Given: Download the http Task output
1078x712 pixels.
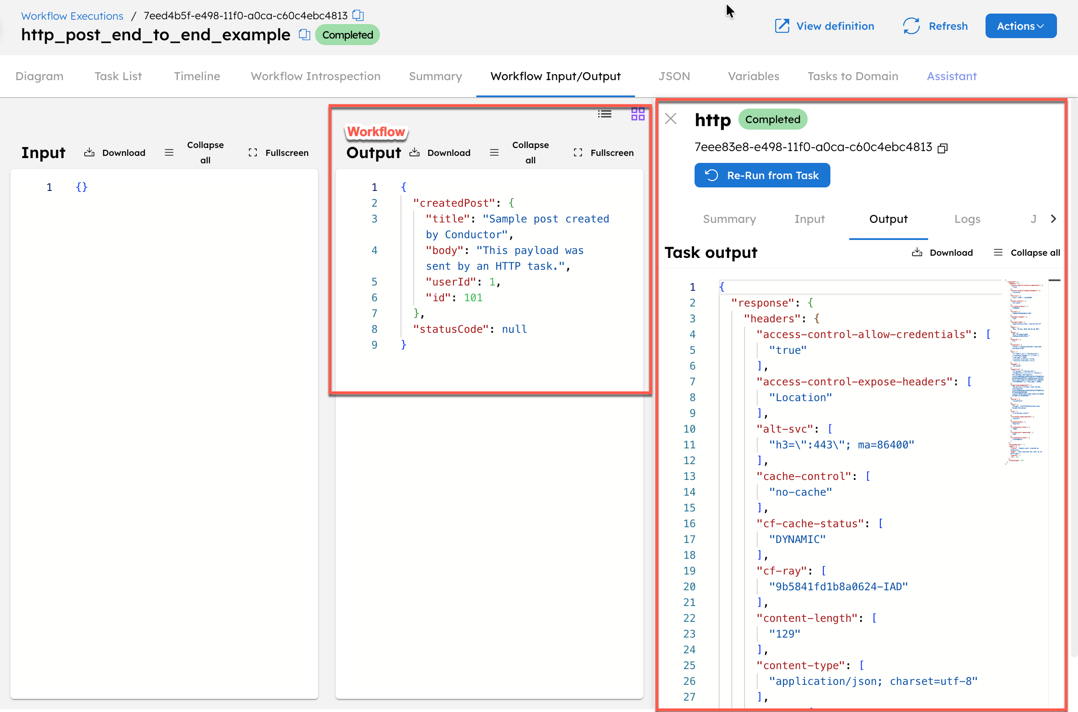Looking at the screenshot, I should tap(943, 253).
